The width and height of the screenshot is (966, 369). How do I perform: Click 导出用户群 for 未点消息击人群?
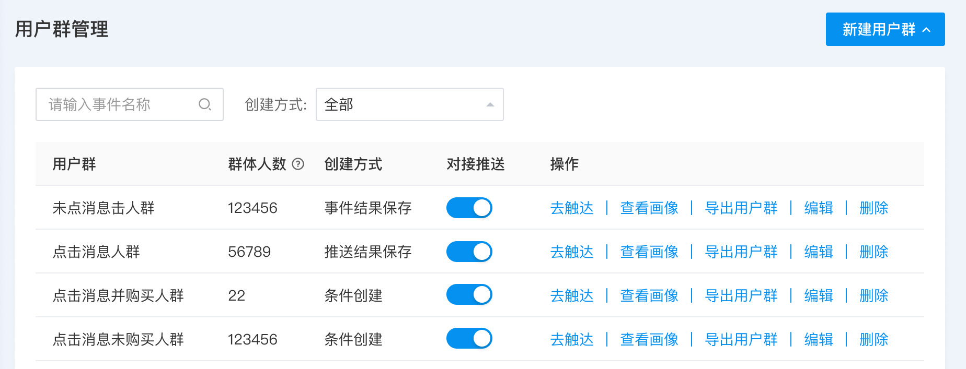tap(741, 208)
